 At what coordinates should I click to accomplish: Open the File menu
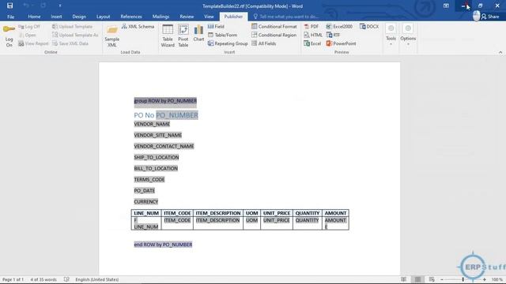pyautogui.click(x=10, y=17)
